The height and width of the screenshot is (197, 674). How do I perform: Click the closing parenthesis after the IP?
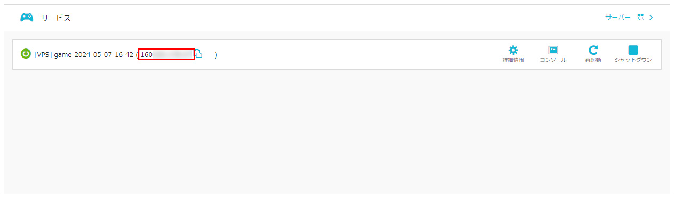tap(216, 55)
